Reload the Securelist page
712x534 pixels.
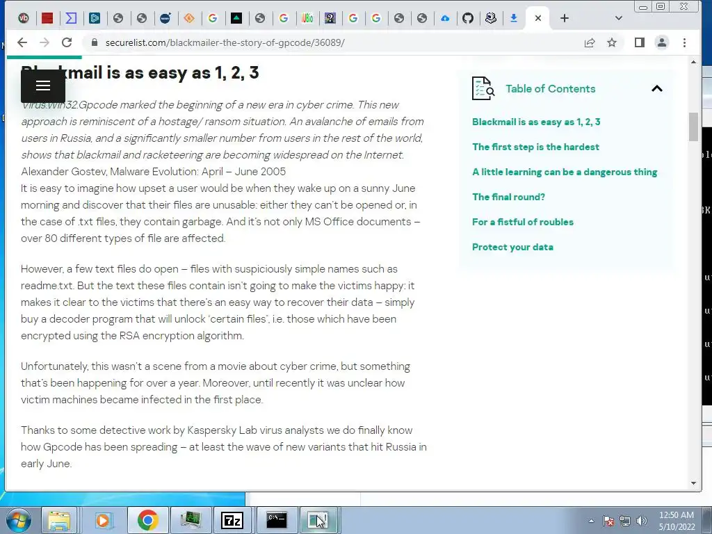coord(67,42)
